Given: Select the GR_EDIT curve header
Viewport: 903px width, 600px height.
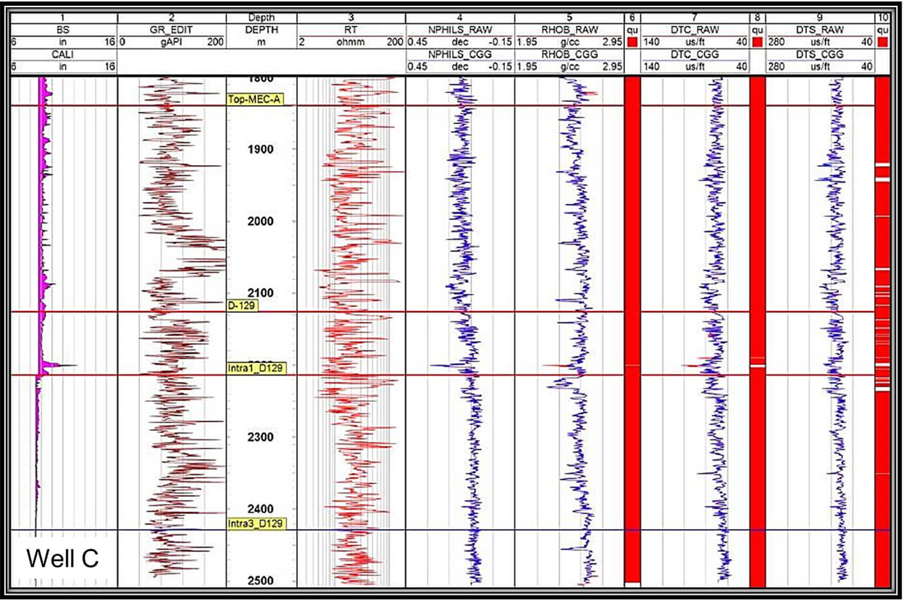Looking at the screenshot, I should [x=172, y=30].
